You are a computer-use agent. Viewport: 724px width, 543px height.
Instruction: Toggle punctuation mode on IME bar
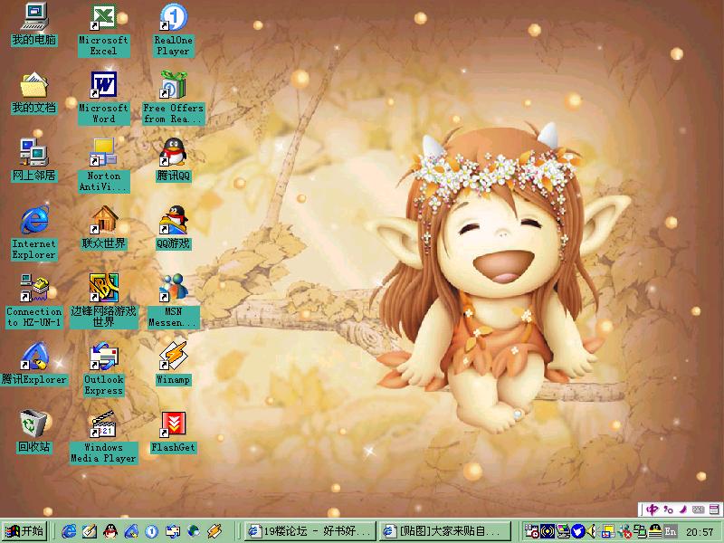668,510
